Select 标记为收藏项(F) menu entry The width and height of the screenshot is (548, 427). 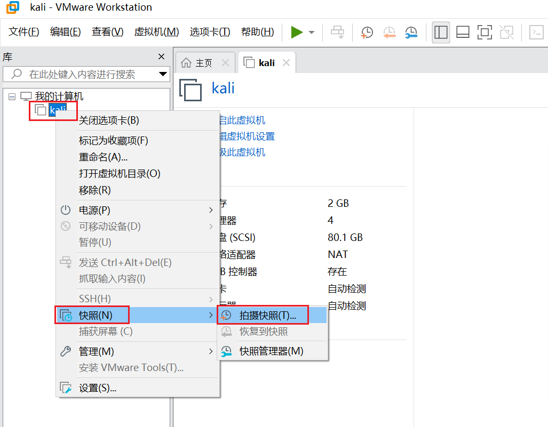coord(114,140)
